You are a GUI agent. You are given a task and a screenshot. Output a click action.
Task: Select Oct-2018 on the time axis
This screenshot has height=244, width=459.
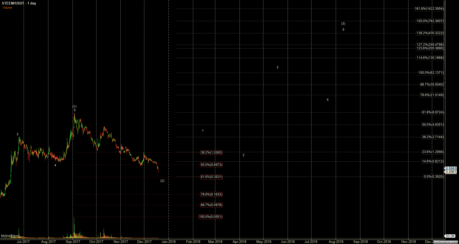pyautogui.click(x=384, y=242)
